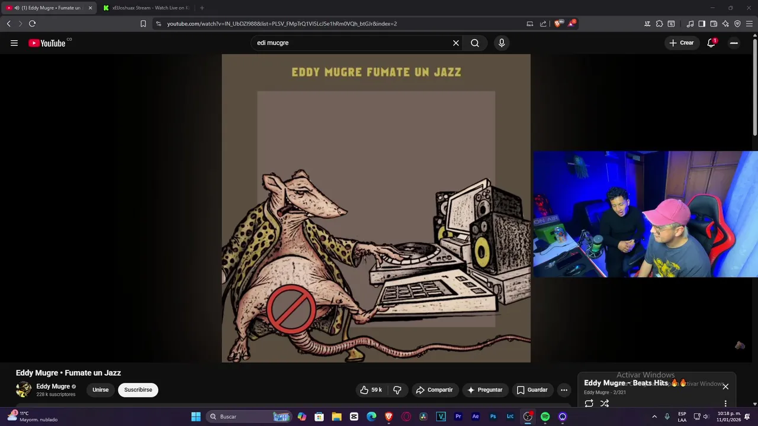Focus the browser address bar URL
The width and height of the screenshot is (758, 426).
[x=282, y=24]
